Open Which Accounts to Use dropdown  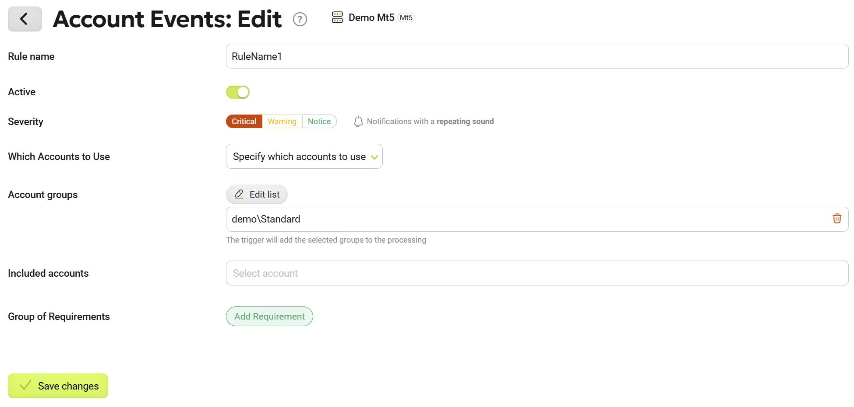coord(304,157)
